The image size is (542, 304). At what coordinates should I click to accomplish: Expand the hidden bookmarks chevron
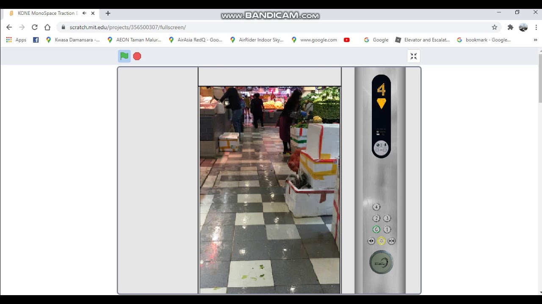535,40
